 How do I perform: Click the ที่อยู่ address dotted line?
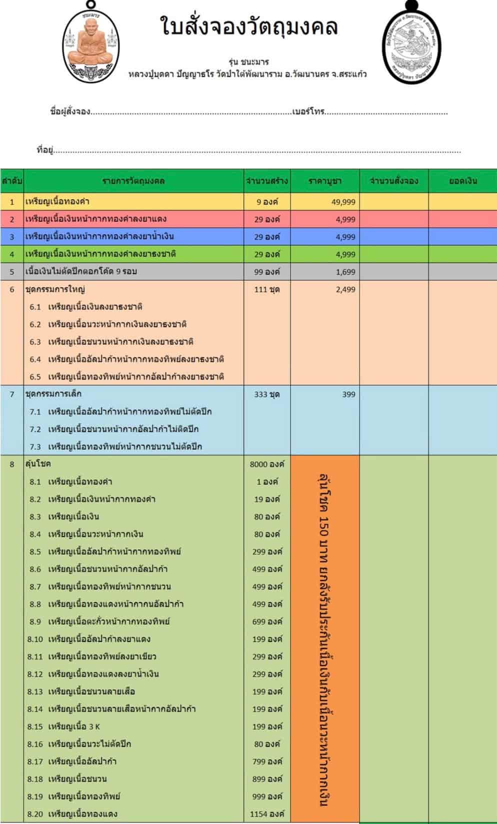[257, 150]
